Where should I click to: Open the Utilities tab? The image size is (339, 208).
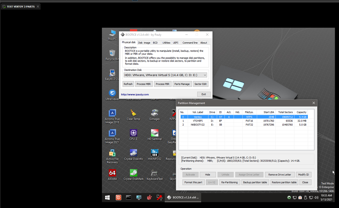coord(166,43)
